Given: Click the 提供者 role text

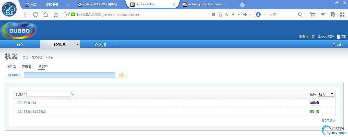Looking at the screenshot, I should coord(314,112).
